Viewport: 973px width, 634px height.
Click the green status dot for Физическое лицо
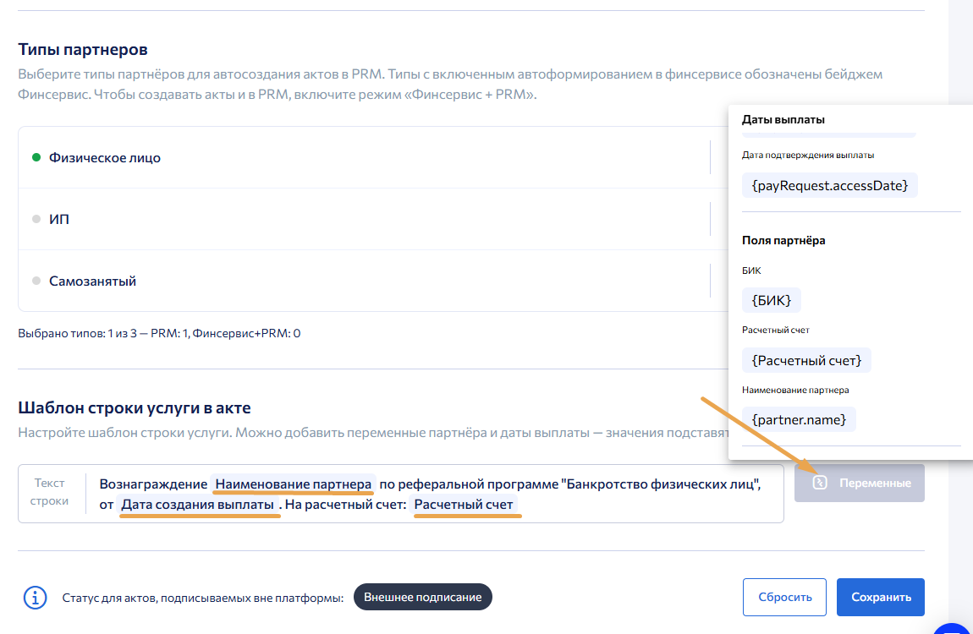pyautogui.click(x=36, y=157)
